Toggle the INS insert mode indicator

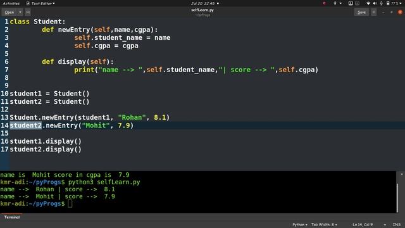[397, 225]
